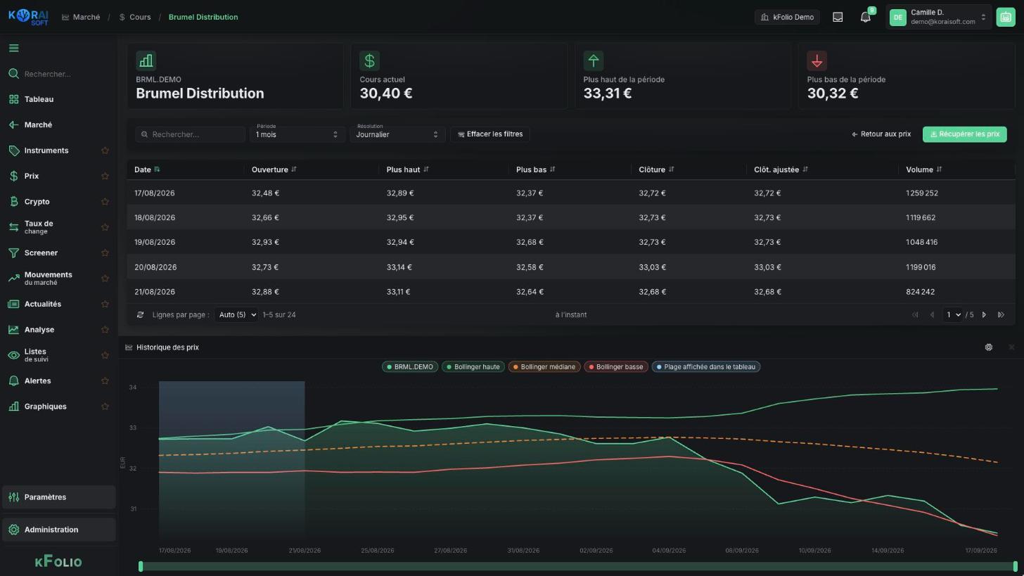Toggle Bollinger basse legend item
Viewport: 1024px width, 576px height.
pyautogui.click(x=615, y=367)
